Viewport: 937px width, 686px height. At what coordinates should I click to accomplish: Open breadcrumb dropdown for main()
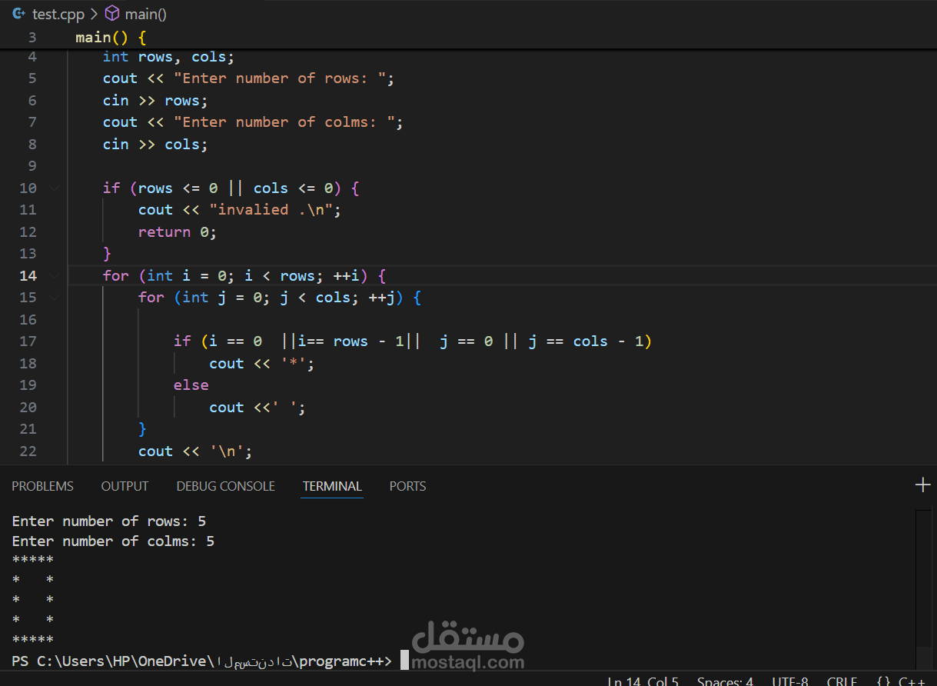146,14
